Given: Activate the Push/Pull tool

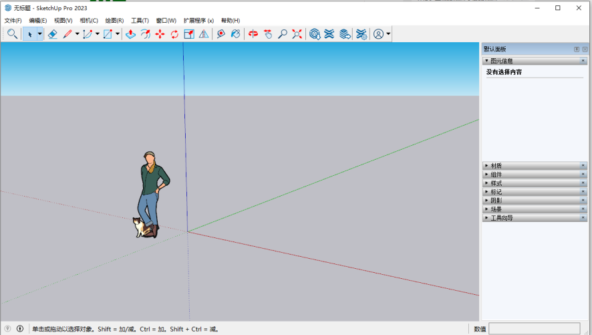Looking at the screenshot, I should click(x=131, y=34).
